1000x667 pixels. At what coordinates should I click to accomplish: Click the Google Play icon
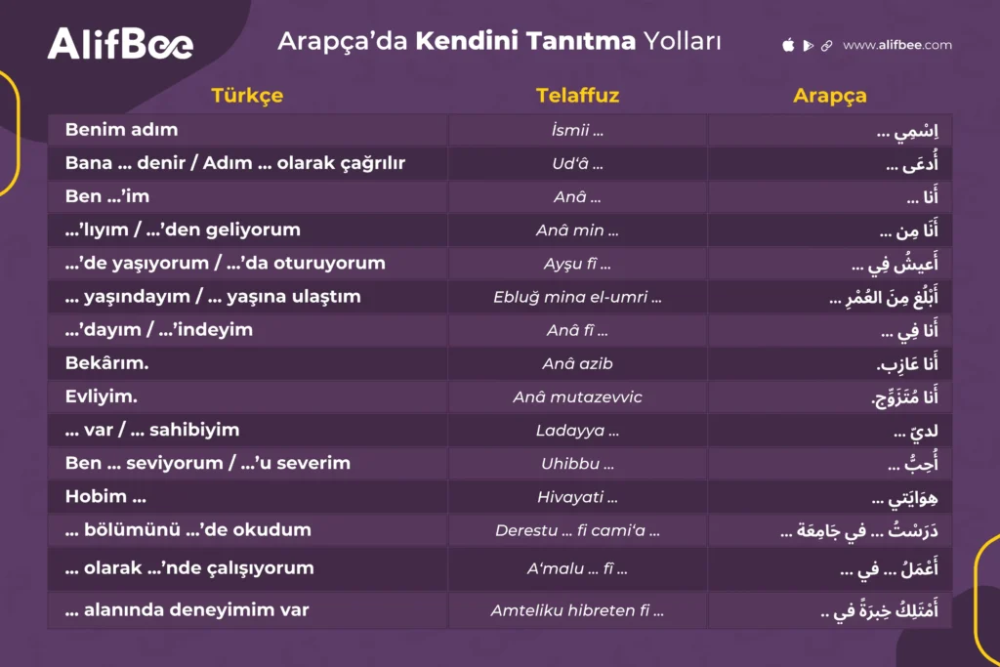click(808, 45)
